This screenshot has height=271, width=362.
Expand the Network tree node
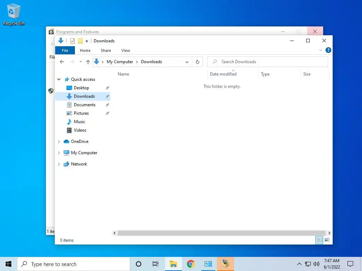pyautogui.click(x=59, y=164)
